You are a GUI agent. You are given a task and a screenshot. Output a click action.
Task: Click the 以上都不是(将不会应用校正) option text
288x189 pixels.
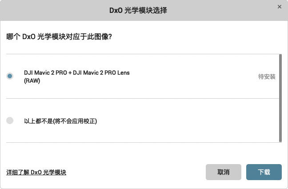pyautogui.click(x=60, y=121)
